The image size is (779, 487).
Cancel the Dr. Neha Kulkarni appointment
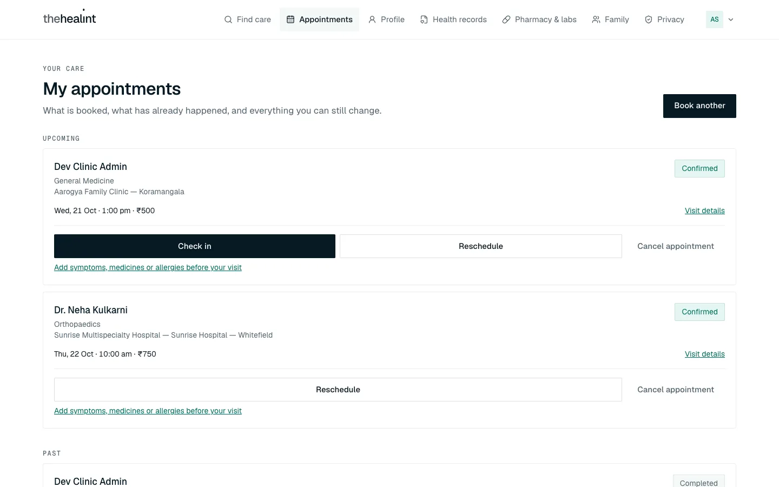point(676,390)
